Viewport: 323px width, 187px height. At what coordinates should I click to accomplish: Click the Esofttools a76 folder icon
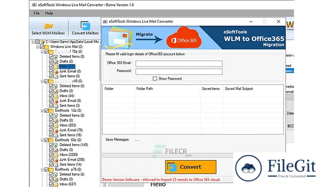click(x=51, y=170)
